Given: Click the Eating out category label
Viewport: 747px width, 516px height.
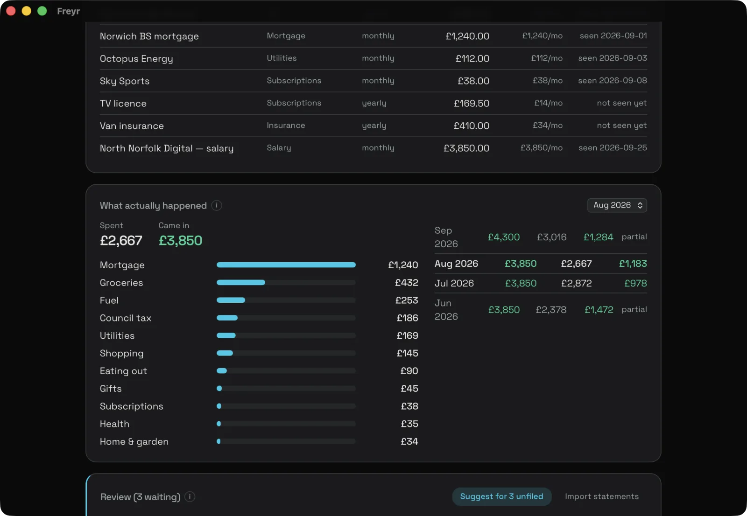Looking at the screenshot, I should click(123, 371).
